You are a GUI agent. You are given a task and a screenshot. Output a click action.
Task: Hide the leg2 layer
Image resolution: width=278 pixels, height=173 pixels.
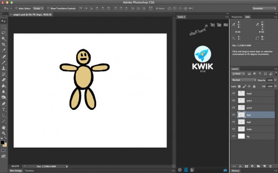(x=233, y=122)
